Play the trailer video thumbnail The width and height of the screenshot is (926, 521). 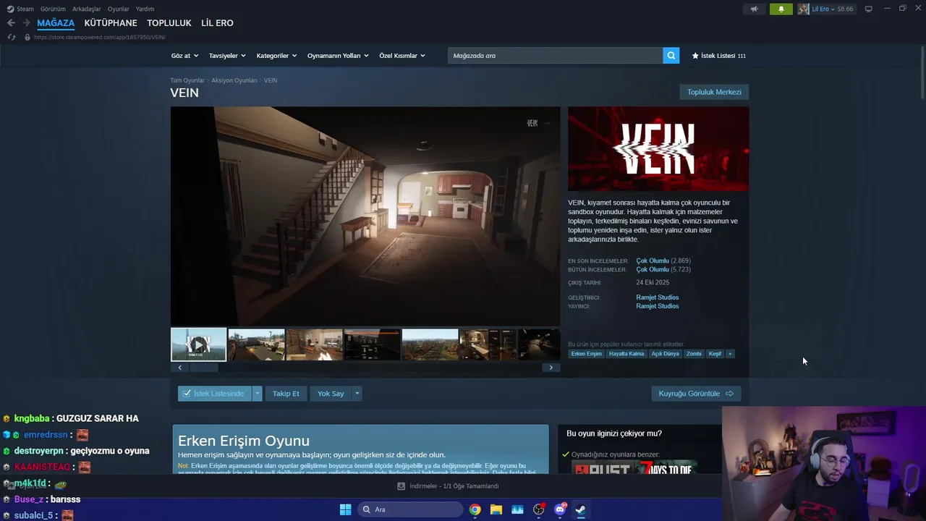click(x=198, y=344)
